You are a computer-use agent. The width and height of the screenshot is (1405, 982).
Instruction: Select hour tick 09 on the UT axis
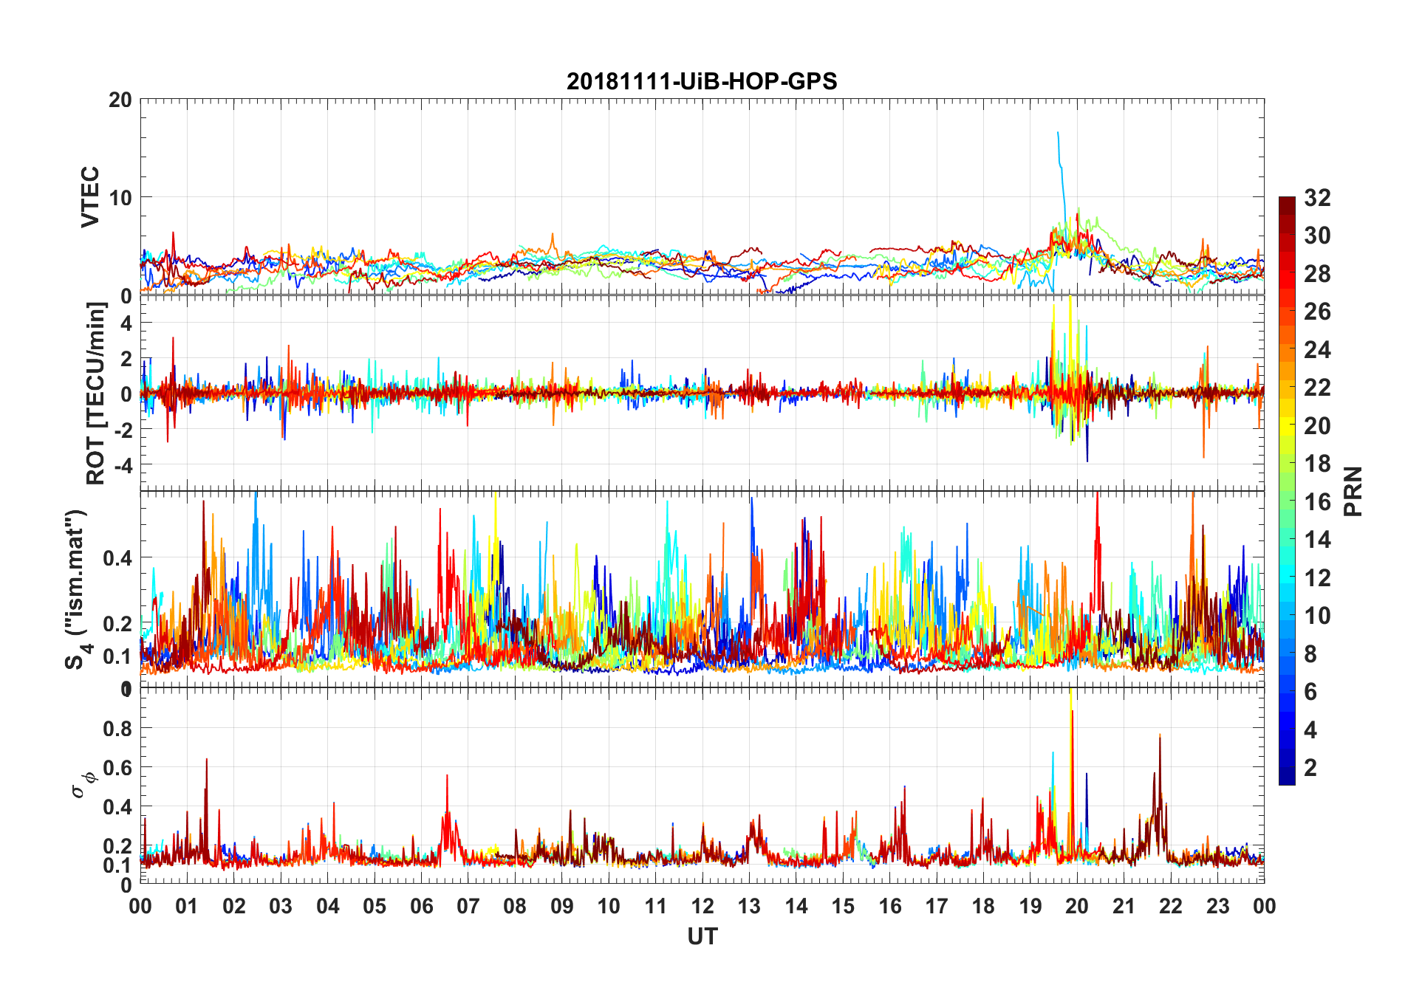562,906
